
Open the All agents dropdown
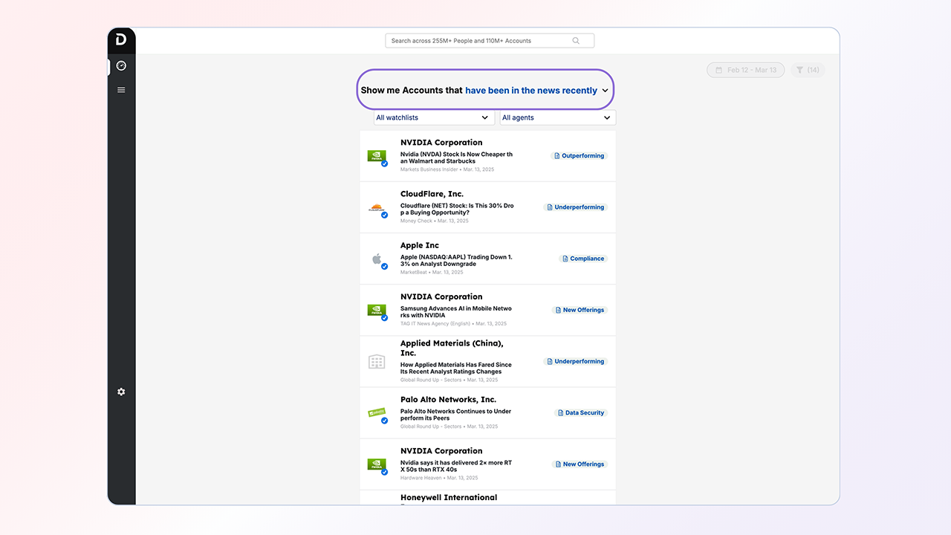[557, 117]
